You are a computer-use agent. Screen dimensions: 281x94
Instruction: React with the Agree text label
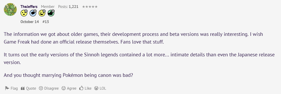(x=72, y=88)
